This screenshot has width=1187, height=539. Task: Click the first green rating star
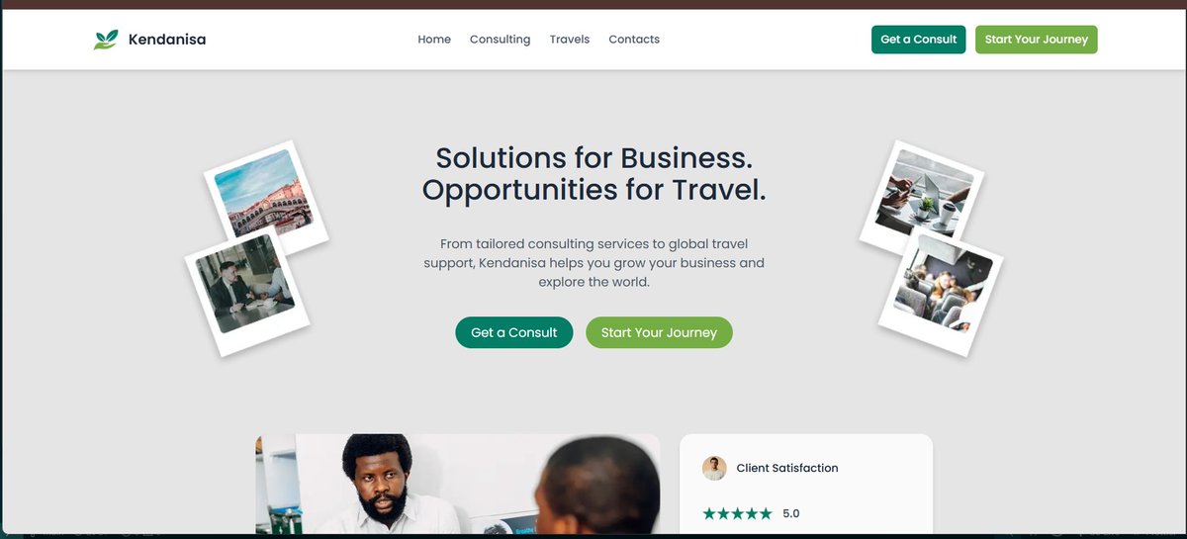click(x=709, y=513)
